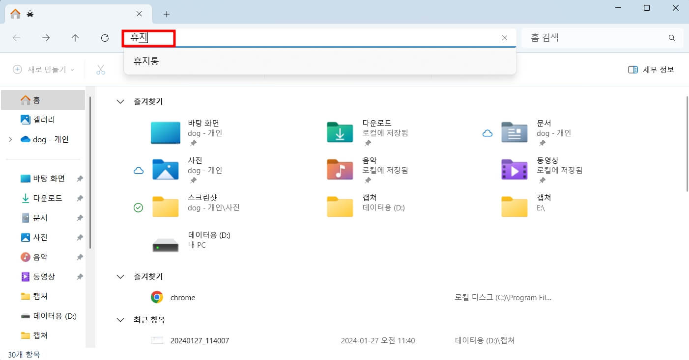689x360 pixels.
Task: Click the green sync checkmark on 스크린샷
Action: click(139, 207)
